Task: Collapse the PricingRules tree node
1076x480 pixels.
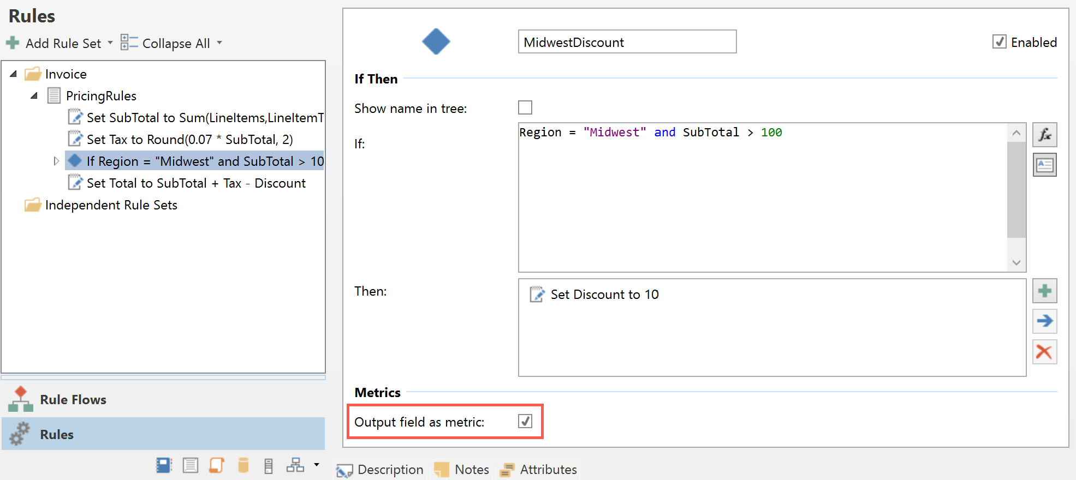Action: tap(34, 96)
